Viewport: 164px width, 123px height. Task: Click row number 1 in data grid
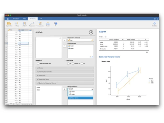[6, 32]
